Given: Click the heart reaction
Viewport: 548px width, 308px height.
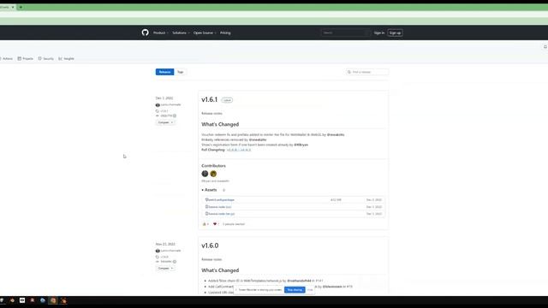Looking at the screenshot, I should coord(216,224).
